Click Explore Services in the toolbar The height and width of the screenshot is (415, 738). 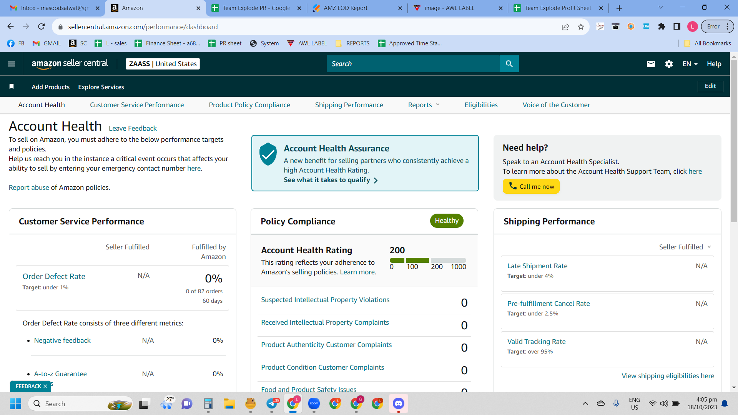(101, 87)
